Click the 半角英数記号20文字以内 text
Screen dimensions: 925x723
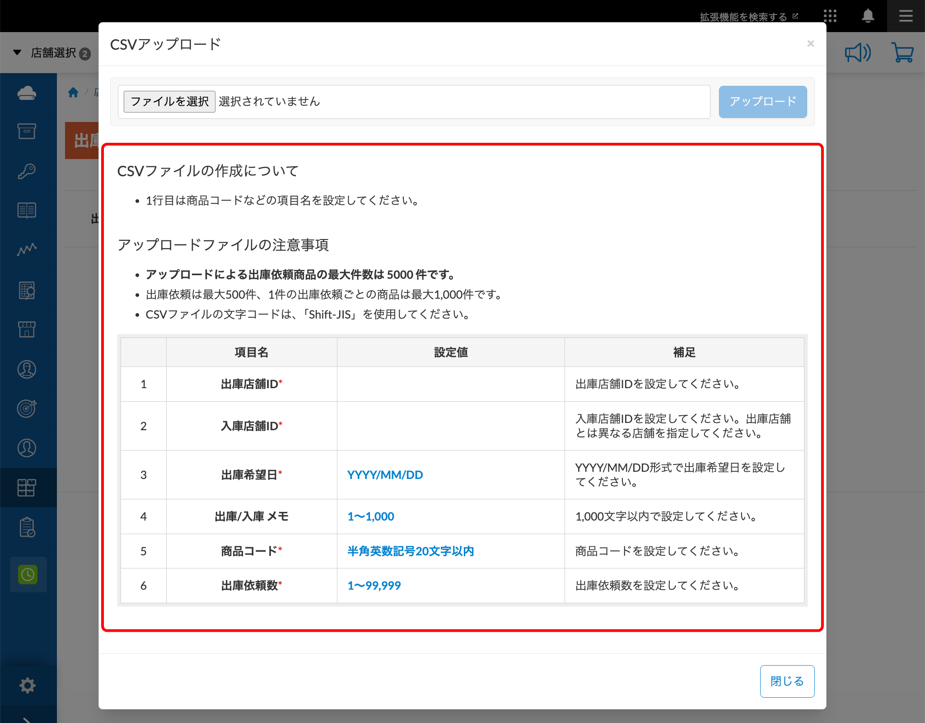pos(411,551)
